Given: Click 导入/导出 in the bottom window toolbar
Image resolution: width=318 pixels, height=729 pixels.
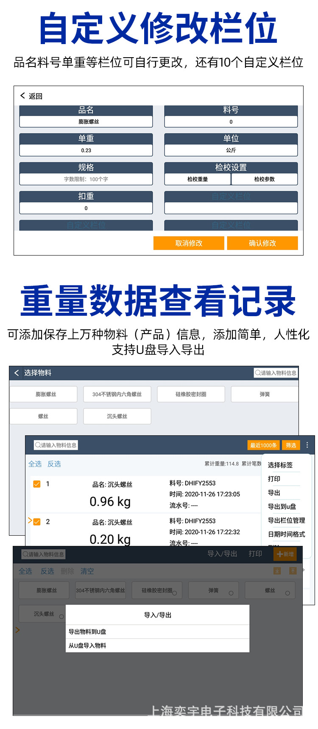Looking at the screenshot, I should pos(222,554).
